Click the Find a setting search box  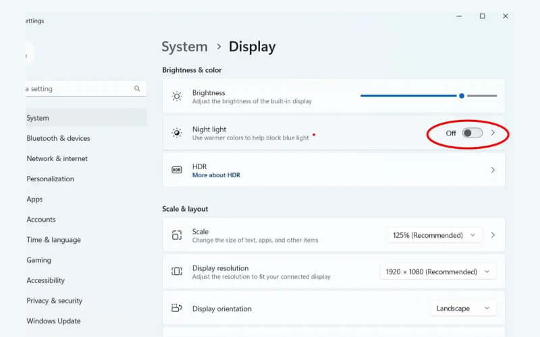86,89
